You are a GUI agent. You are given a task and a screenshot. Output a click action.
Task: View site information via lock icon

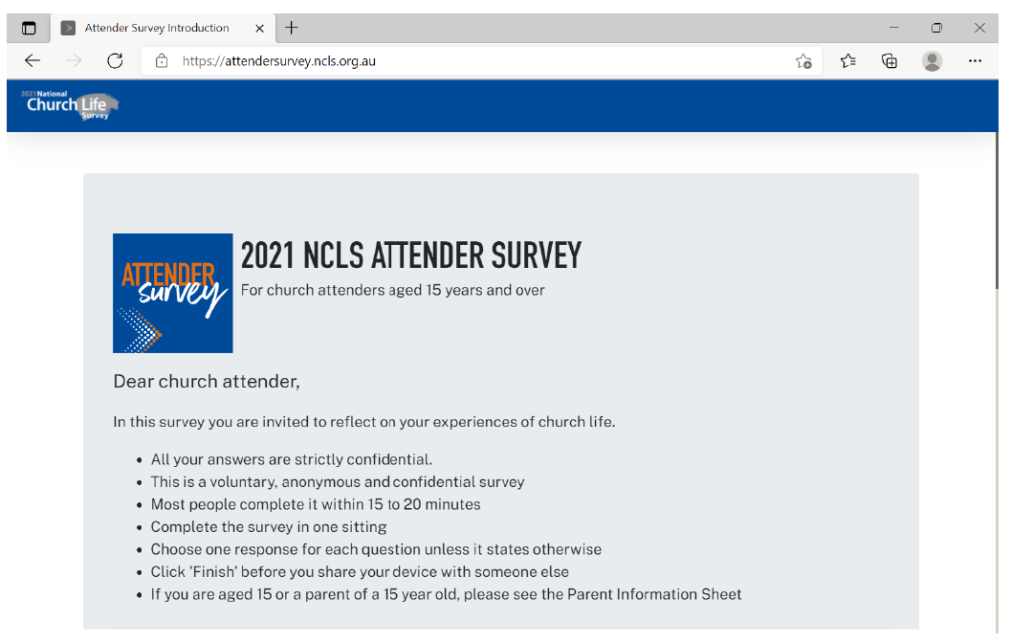tap(162, 61)
